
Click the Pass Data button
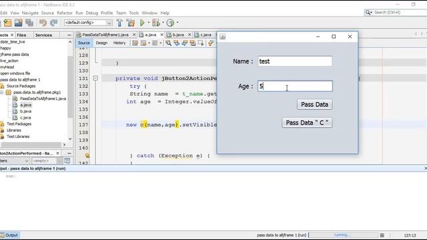click(314, 105)
